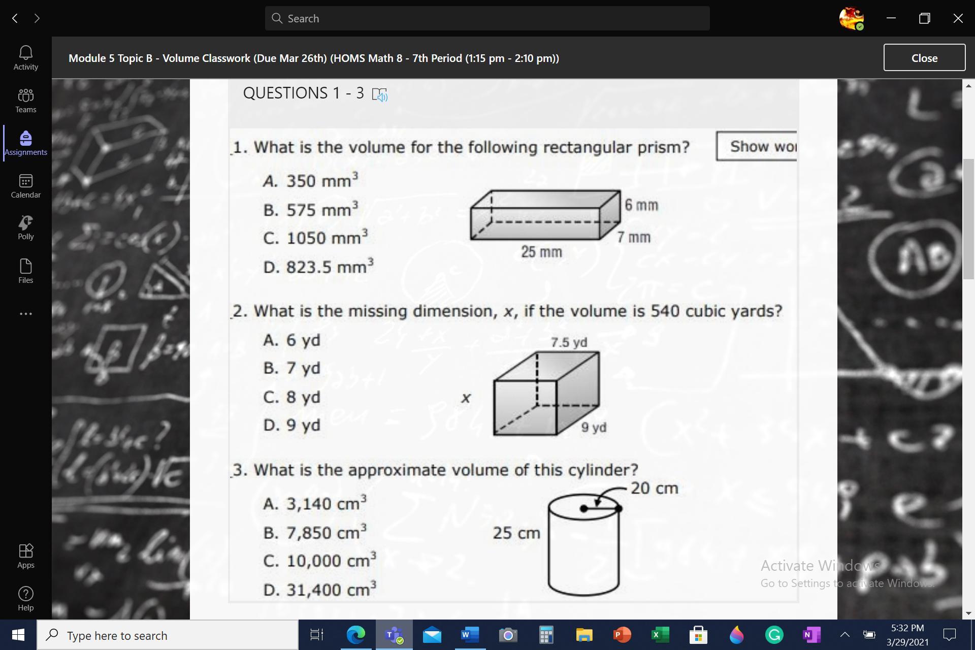Screen dimensions: 975x650
Task: Click the Teams search box
Action: point(487,18)
